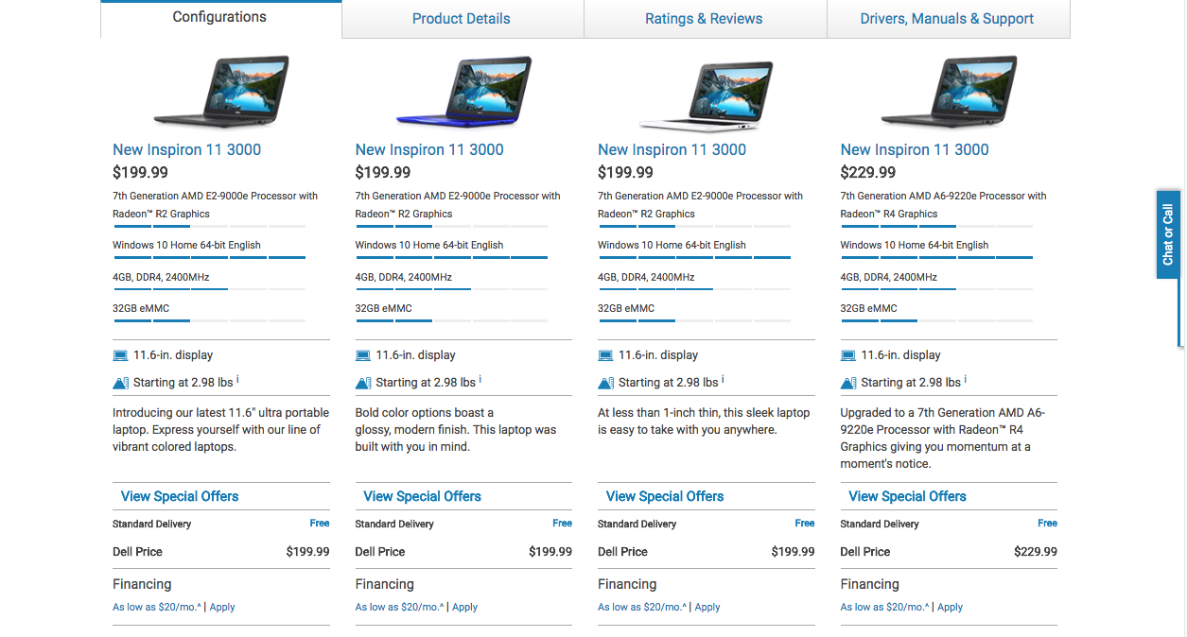
Task: Click Apply financing link under blue laptop
Action: [x=465, y=608]
